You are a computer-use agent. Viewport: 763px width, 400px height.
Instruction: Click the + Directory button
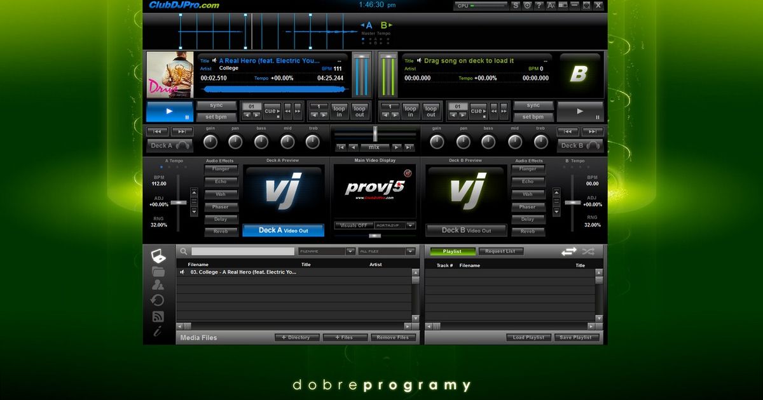[x=296, y=338]
